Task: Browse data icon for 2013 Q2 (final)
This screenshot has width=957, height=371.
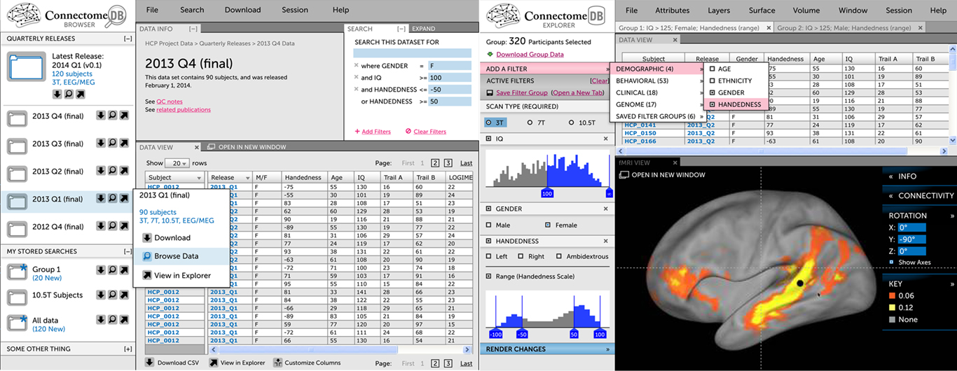Action: coord(112,171)
